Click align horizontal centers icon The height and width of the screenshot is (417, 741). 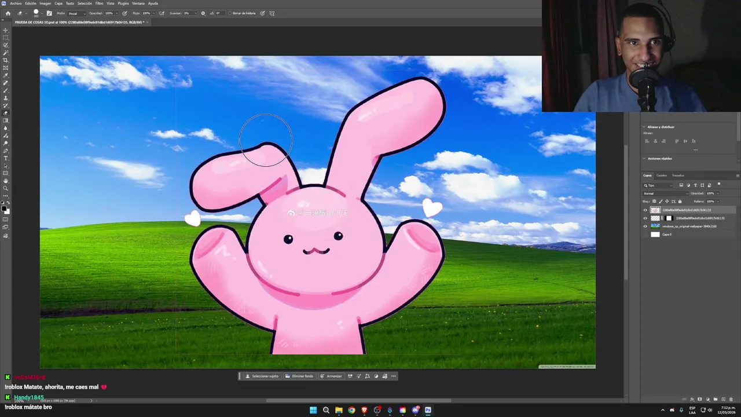tap(655, 141)
